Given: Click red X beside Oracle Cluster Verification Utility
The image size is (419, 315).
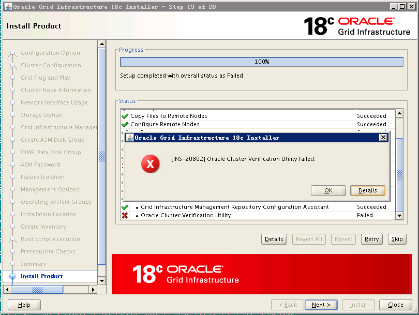Looking at the screenshot, I should click(x=125, y=215).
